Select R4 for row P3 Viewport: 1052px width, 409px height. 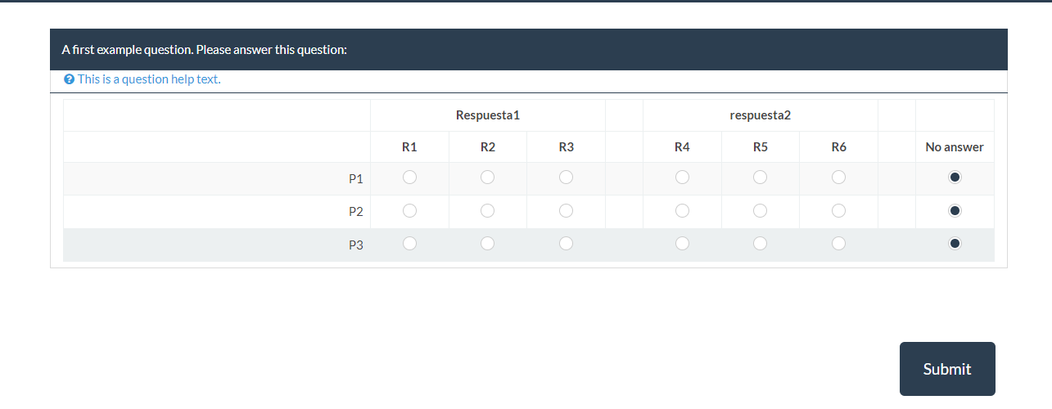point(682,243)
